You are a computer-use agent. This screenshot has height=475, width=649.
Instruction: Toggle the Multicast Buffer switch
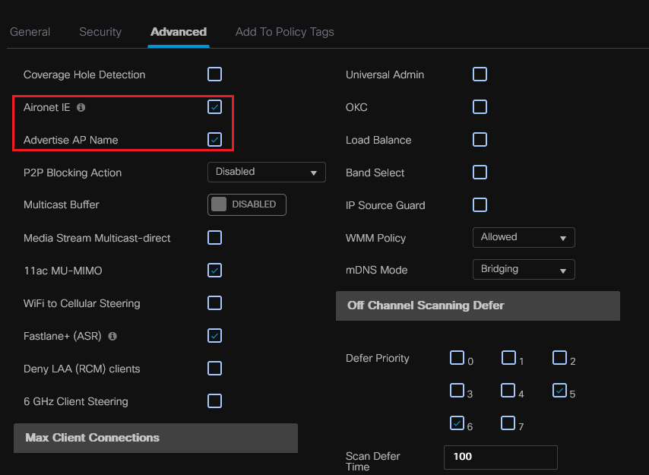point(246,204)
